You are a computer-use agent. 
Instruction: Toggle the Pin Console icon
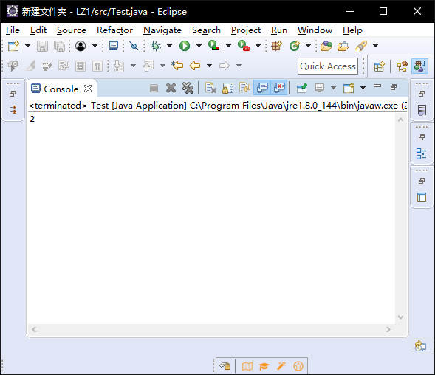coord(302,88)
